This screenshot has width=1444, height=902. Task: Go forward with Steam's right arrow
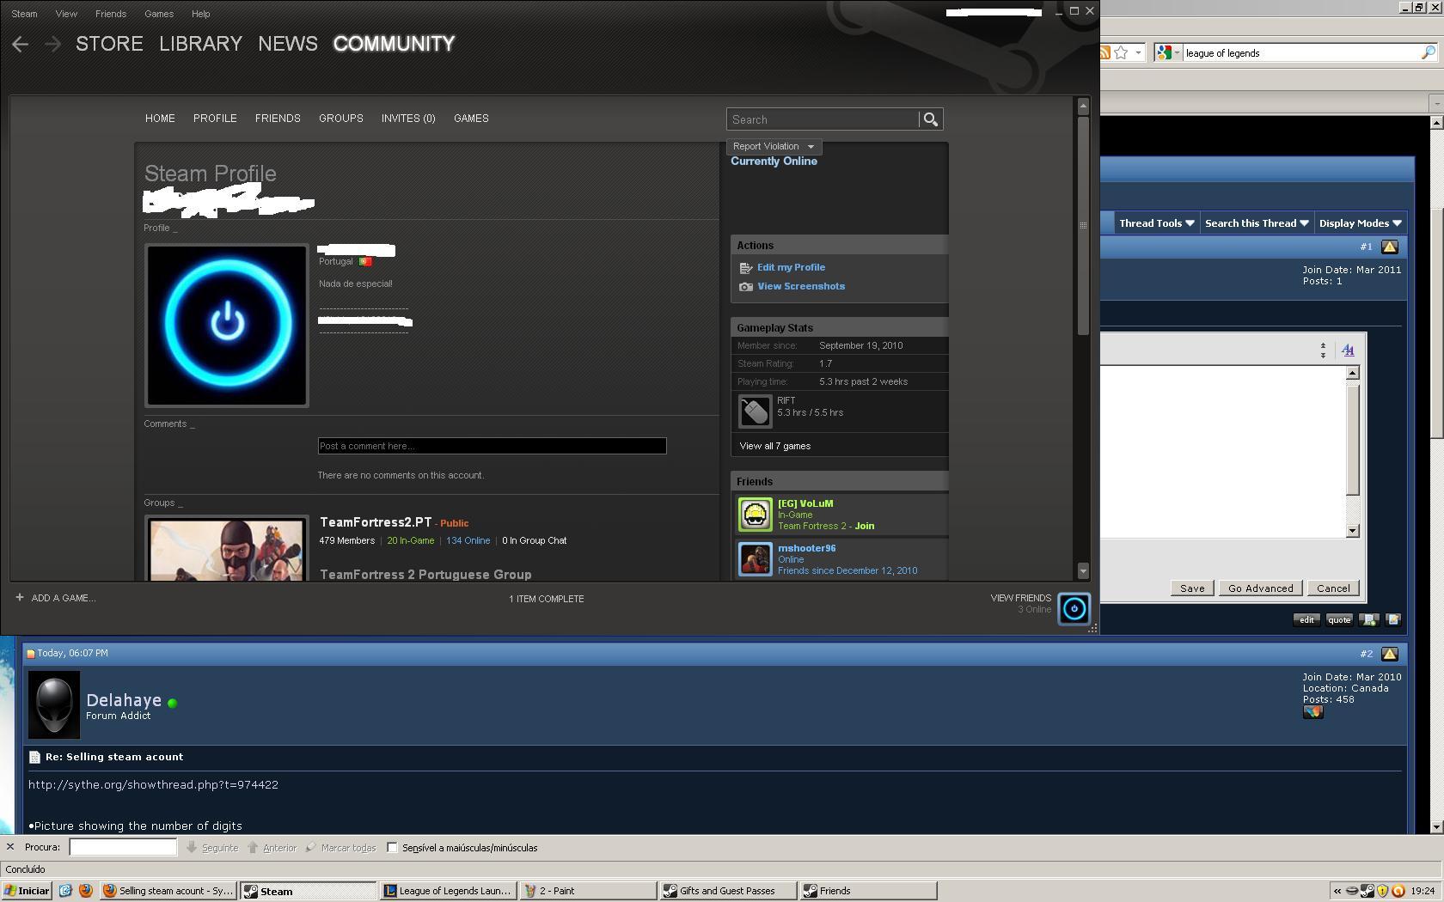52,44
